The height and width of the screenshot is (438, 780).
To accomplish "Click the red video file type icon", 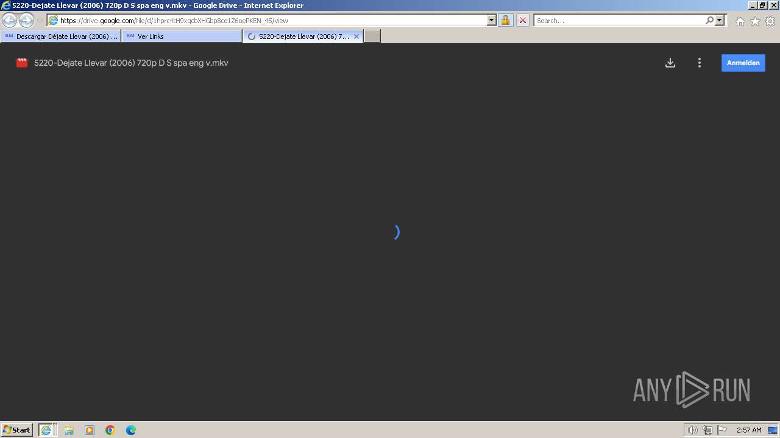I will 22,63.
